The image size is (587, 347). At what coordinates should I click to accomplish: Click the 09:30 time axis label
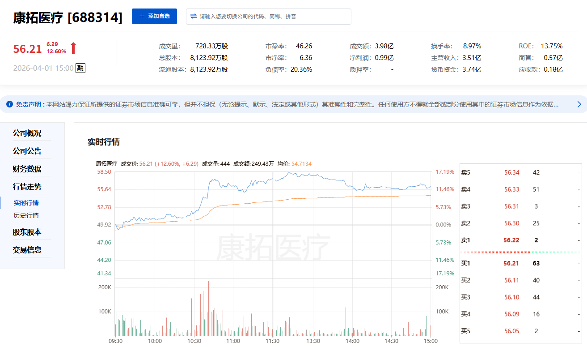tap(116, 341)
